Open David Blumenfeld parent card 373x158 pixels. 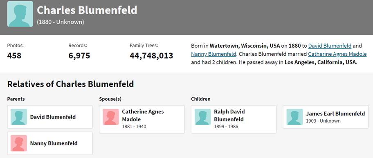pyautogui.click(x=50, y=117)
